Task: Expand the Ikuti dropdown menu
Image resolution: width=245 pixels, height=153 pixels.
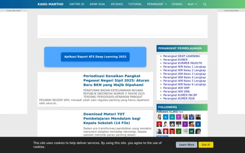Action: pos(192,4)
